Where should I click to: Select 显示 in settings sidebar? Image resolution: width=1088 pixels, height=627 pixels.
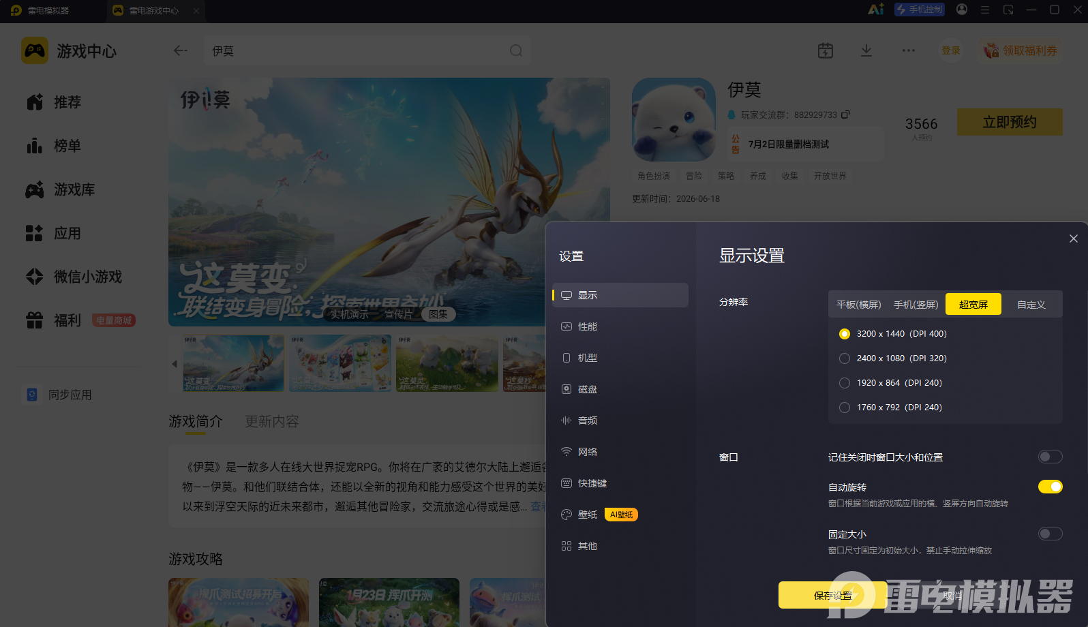(620, 295)
